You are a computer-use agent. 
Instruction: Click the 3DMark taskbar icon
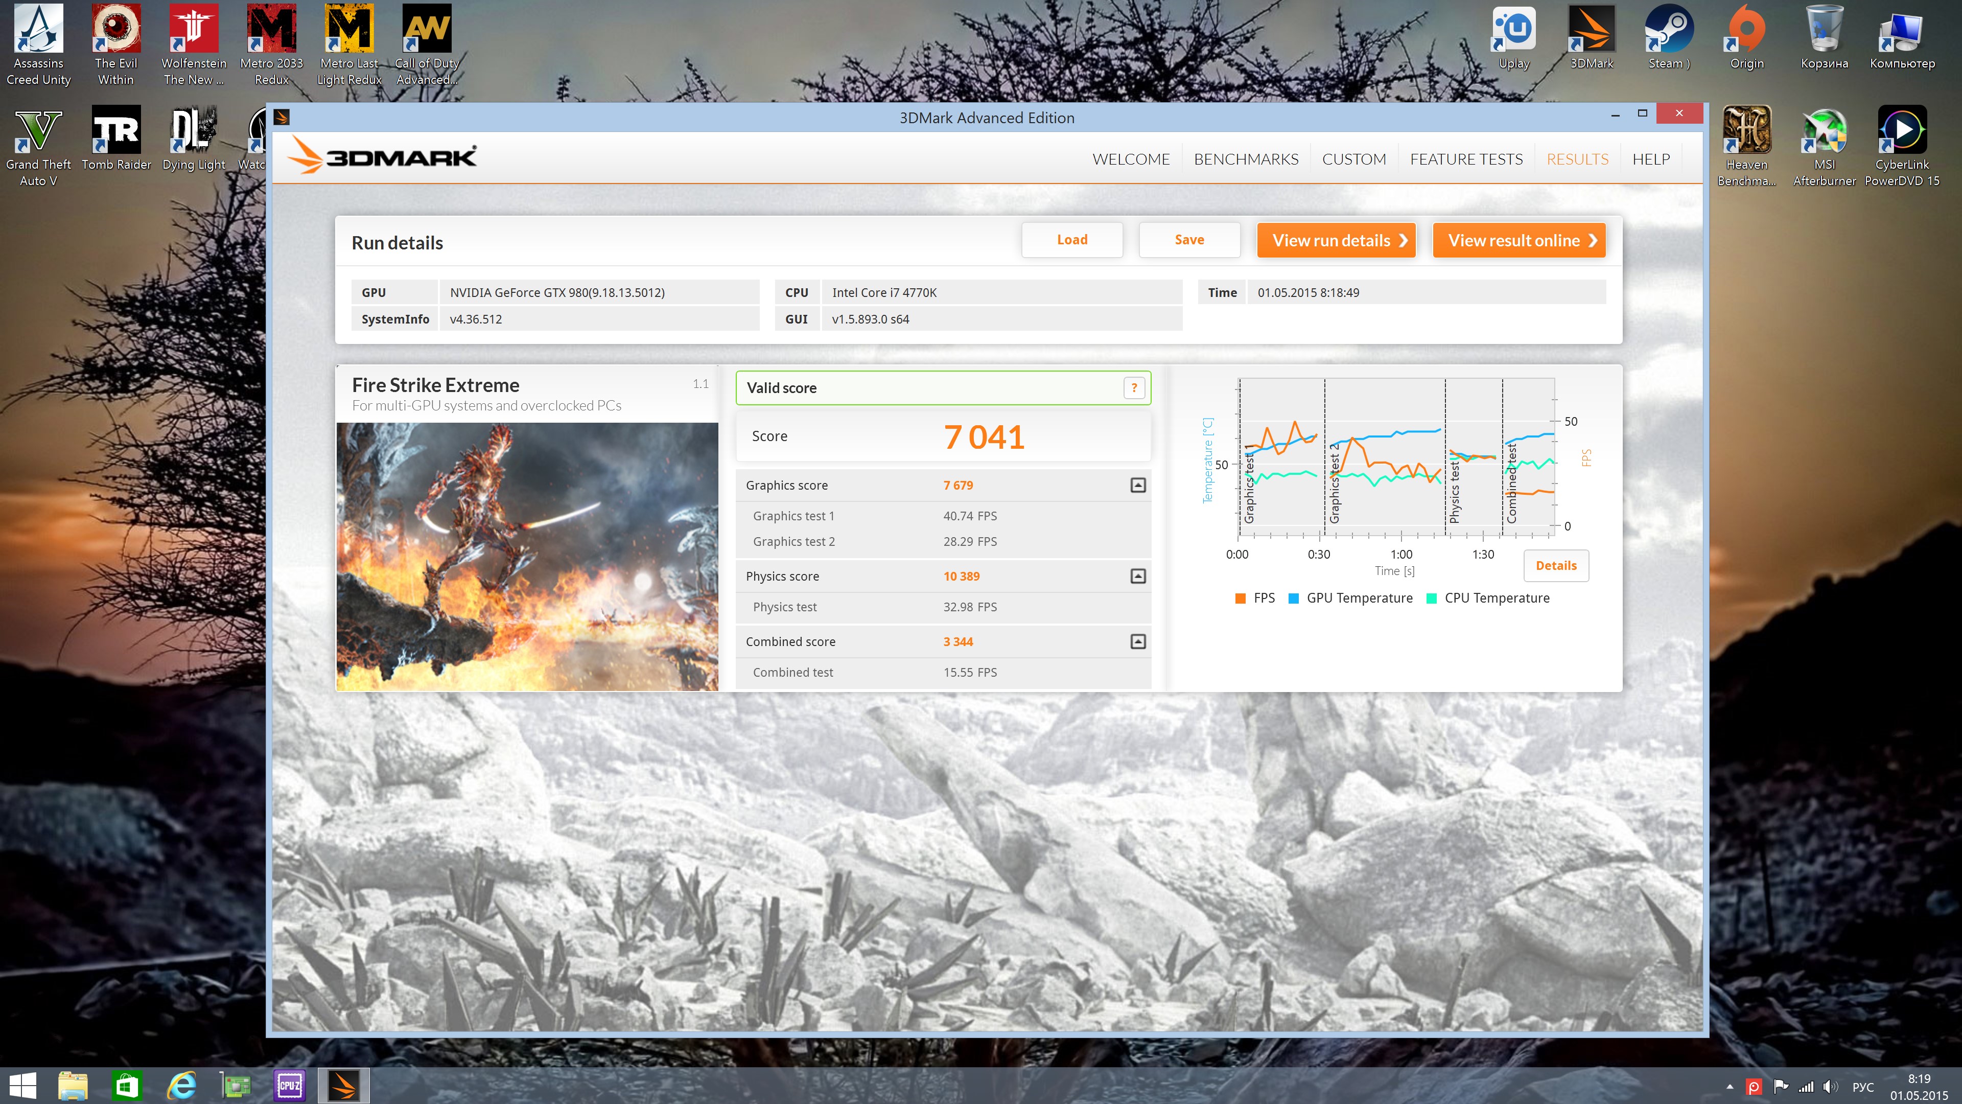(343, 1085)
